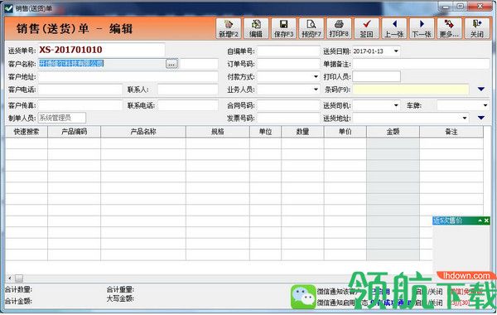Go to next order with 下一张
Image resolution: width=497 pixels, height=315 pixels.
click(422, 28)
